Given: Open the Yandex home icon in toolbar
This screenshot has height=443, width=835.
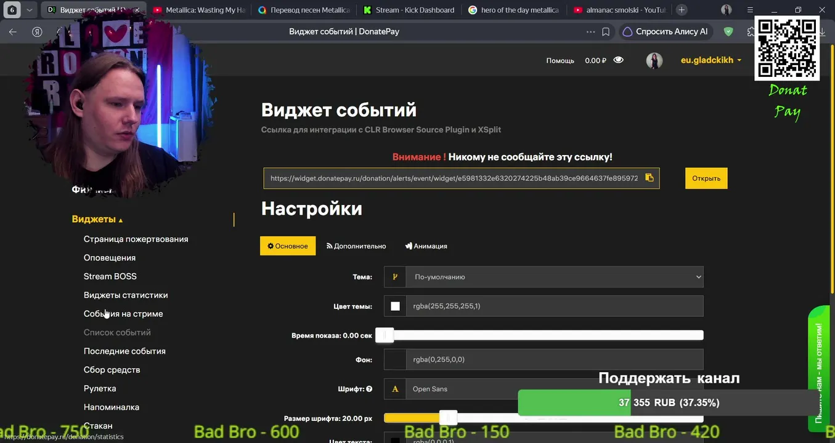Looking at the screenshot, I should coord(37,31).
